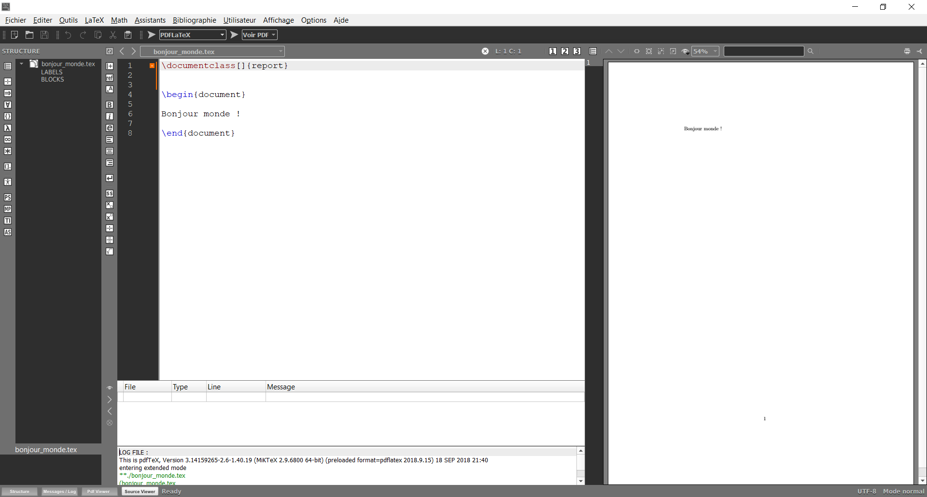This screenshot has height=497, width=927.
Task: Toggle the Messages / Log panel button
Action: click(59, 491)
